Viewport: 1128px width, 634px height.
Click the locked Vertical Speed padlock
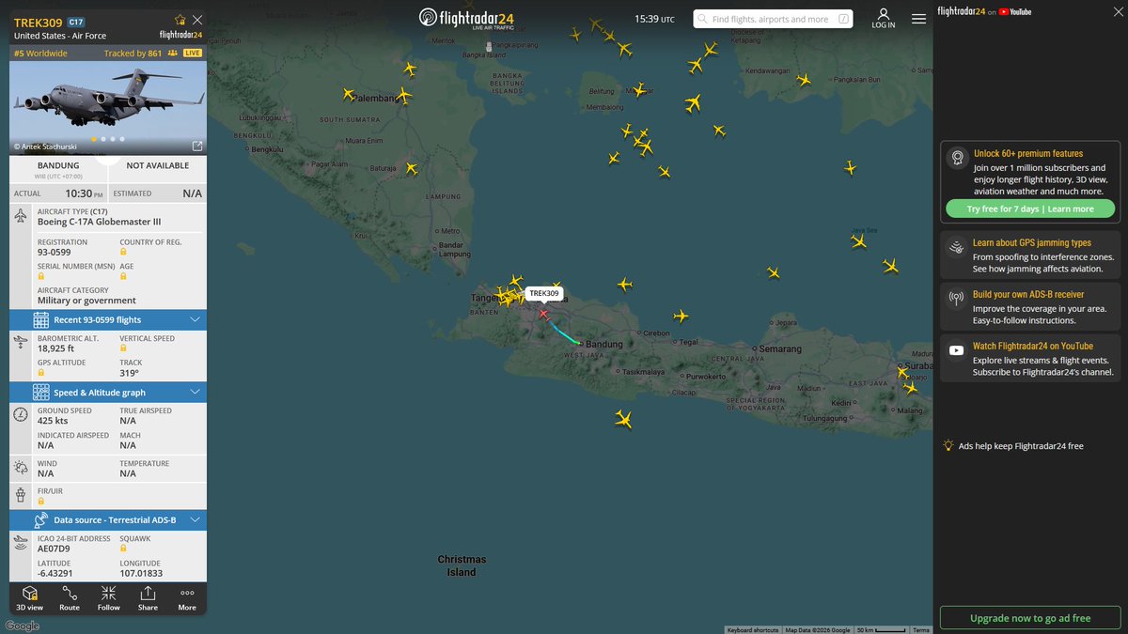tap(123, 348)
